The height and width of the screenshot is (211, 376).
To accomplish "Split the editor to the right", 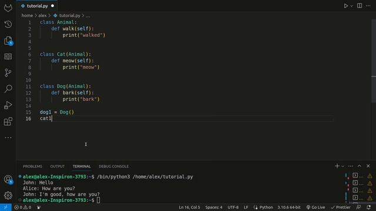I will [360, 6].
